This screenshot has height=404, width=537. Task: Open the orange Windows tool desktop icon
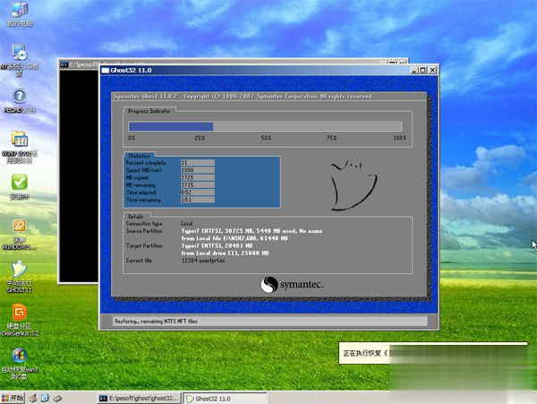(19, 227)
